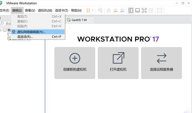Enter full screen mode icon
The image size is (192, 113).
(x=144, y=10)
